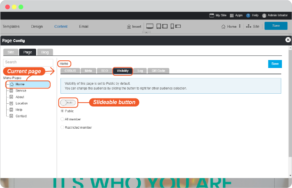Viewport: 292px width, 188px height.
Task: Open My Site browser icon
Action: click(x=212, y=15)
